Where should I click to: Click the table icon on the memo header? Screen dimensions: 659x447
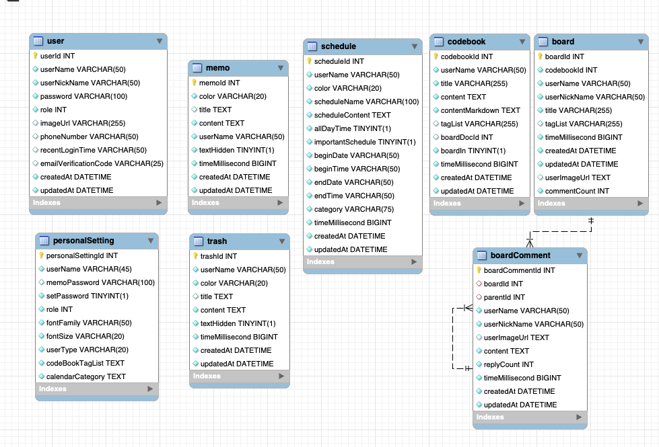(x=196, y=68)
